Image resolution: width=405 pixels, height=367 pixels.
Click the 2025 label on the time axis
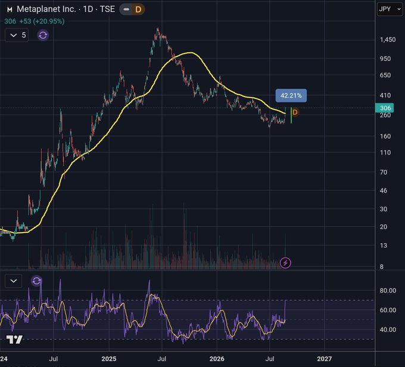click(x=109, y=359)
